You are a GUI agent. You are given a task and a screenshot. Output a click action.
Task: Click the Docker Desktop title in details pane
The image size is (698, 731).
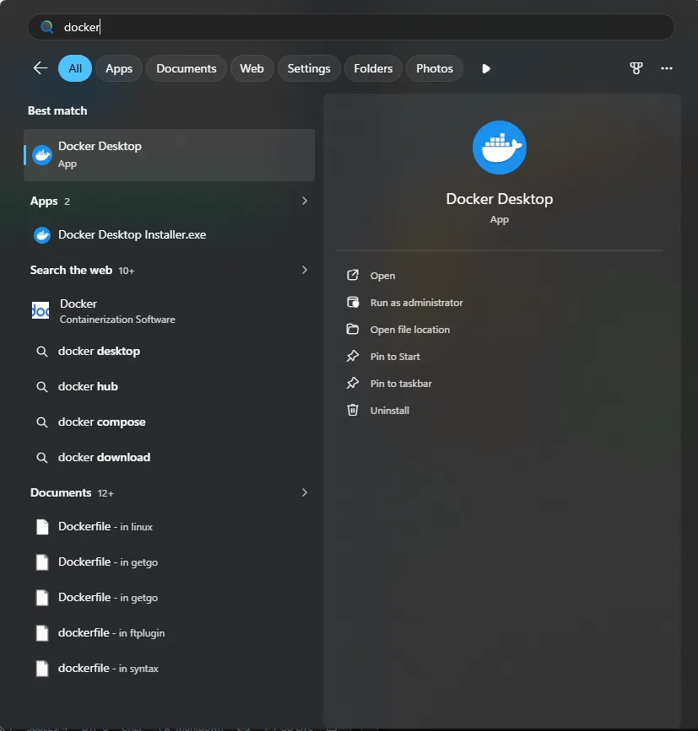pos(500,199)
